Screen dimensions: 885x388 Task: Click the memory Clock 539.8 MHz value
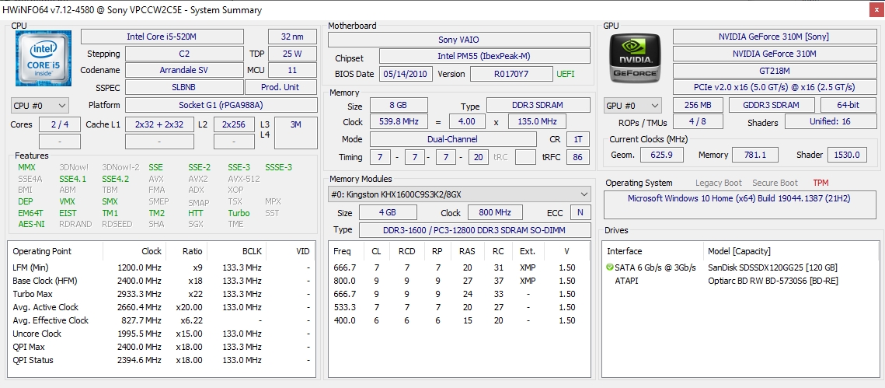(x=399, y=121)
